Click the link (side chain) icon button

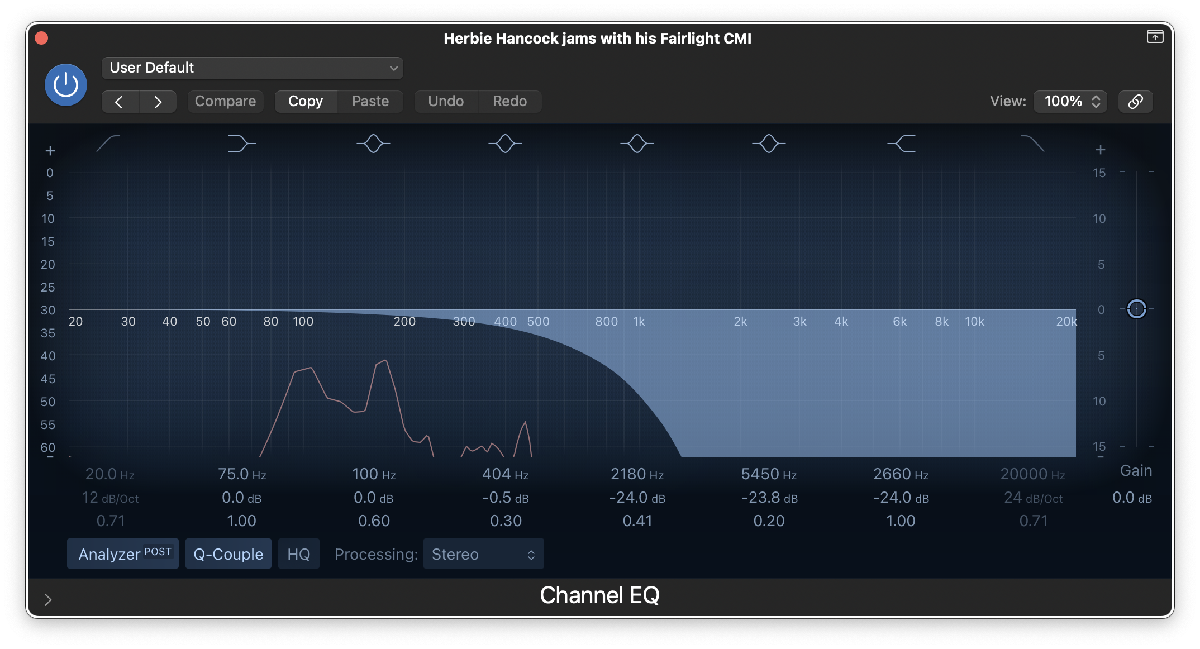click(x=1135, y=102)
